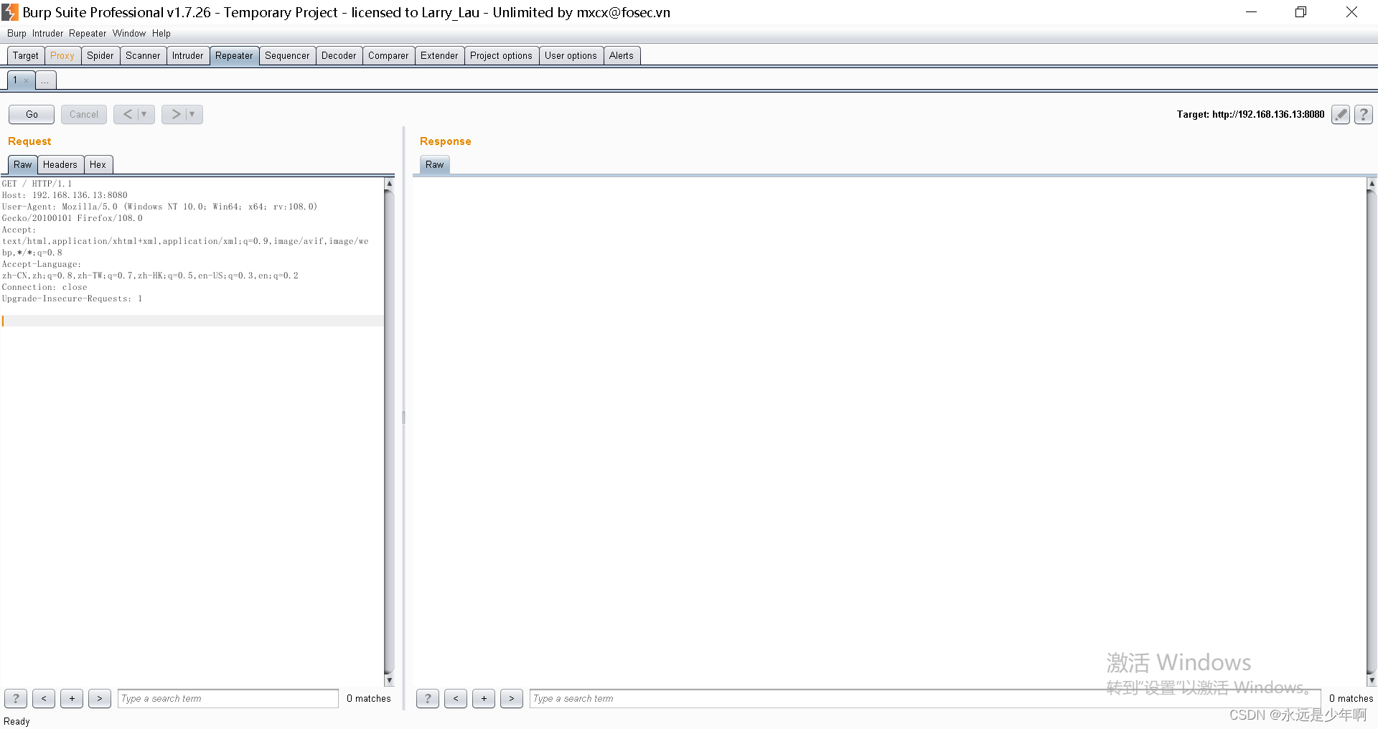This screenshot has height=729, width=1378.
Task: Close Repeater tab 1 with its x
Action: tap(27, 80)
